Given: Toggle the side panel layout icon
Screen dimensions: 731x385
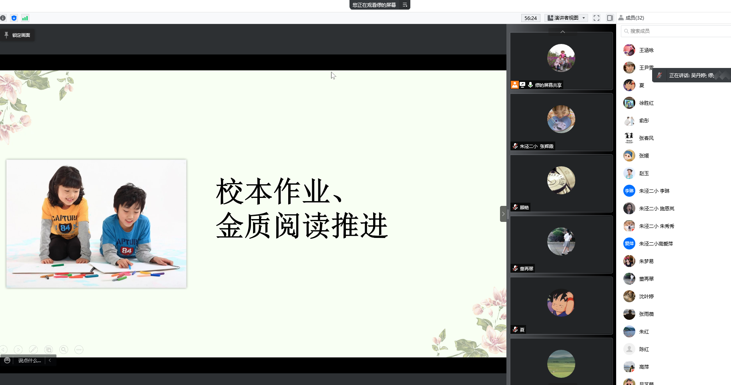Looking at the screenshot, I should tap(610, 18).
